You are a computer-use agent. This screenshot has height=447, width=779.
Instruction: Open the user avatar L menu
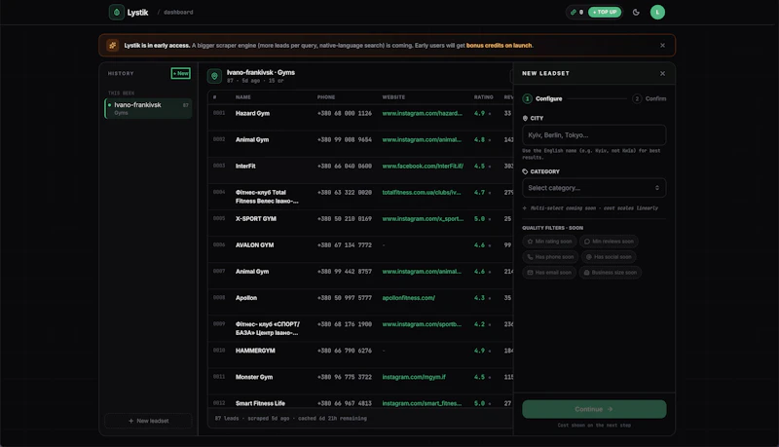point(657,12)
